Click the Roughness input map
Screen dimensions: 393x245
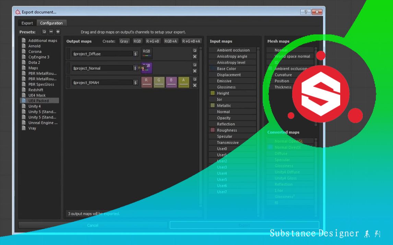click(233, 130)
